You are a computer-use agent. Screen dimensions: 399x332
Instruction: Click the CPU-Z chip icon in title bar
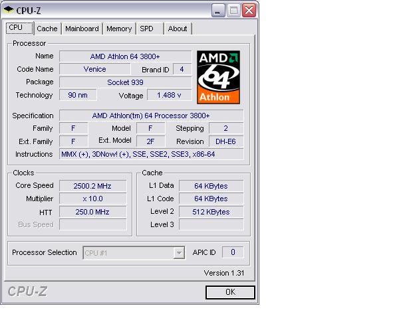coord(9,10)
